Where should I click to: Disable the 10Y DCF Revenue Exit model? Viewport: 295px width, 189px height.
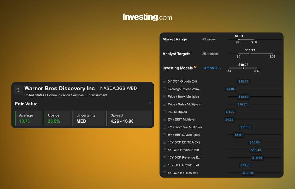click(x=164, y=157)
